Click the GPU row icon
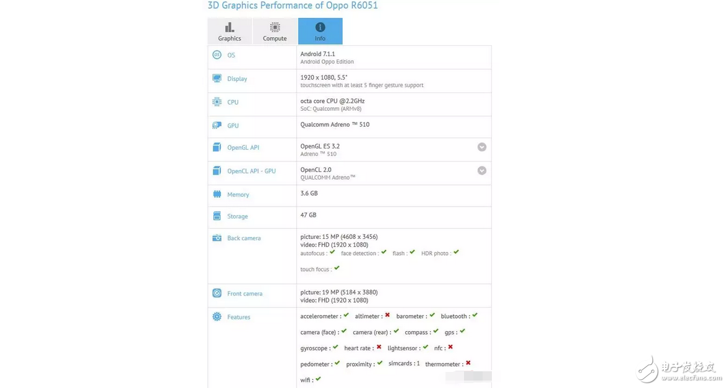Screen dimensions: 727x388 point(217,125)
